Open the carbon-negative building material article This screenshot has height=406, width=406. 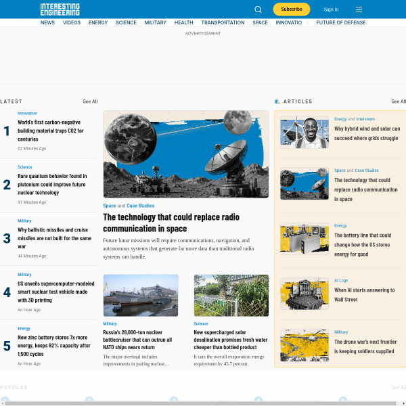50,131
